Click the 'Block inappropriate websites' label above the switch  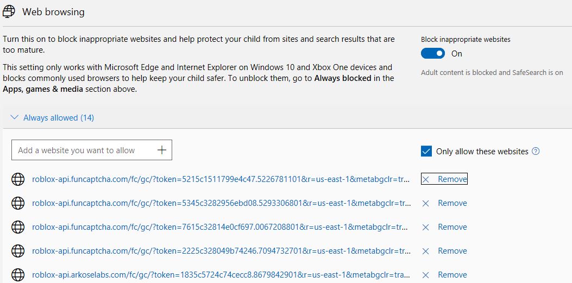[x=466, y=40]
